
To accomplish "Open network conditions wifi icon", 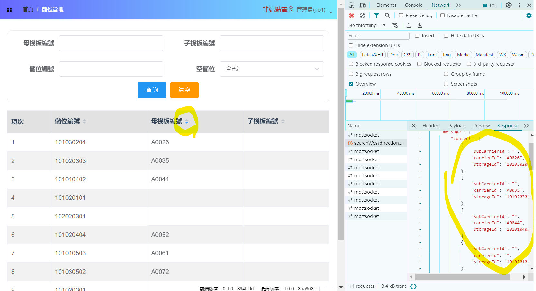I will pyautogui.click(x=395, y=25).
